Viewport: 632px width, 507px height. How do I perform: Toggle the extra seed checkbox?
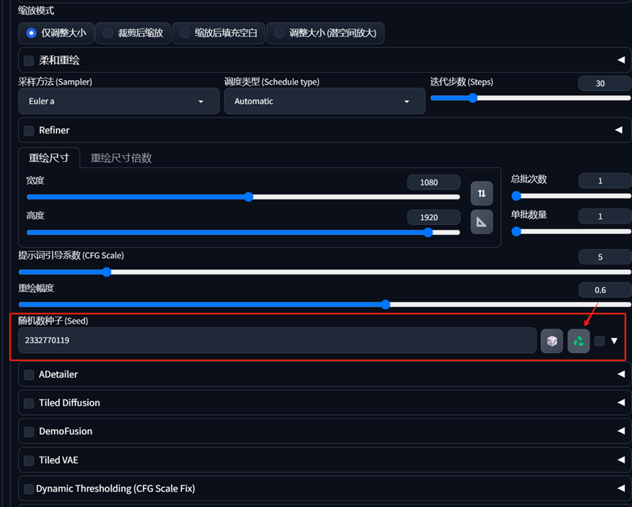[x=599, y=341]
